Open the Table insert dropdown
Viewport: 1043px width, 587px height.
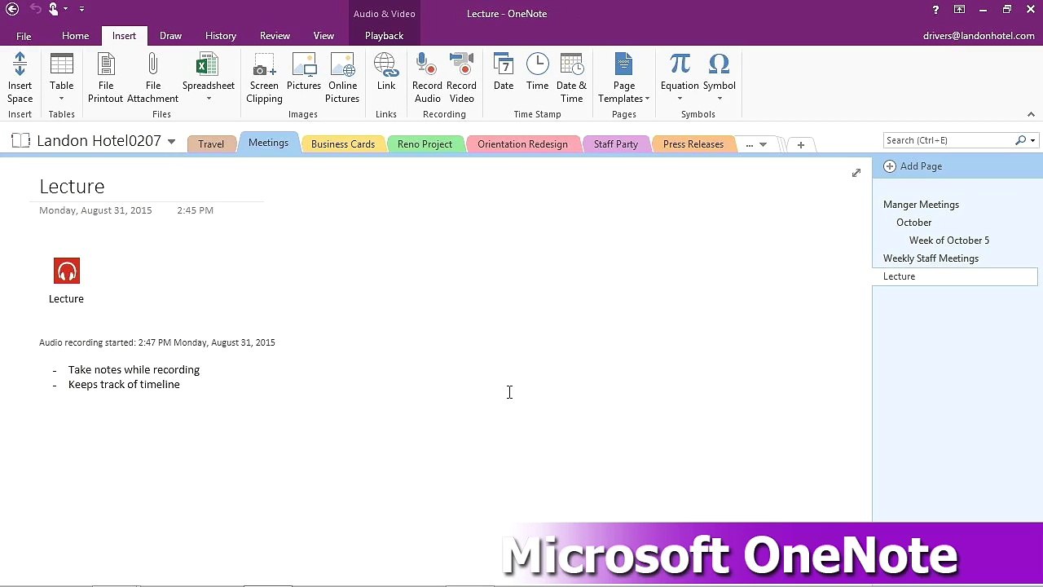61,77
